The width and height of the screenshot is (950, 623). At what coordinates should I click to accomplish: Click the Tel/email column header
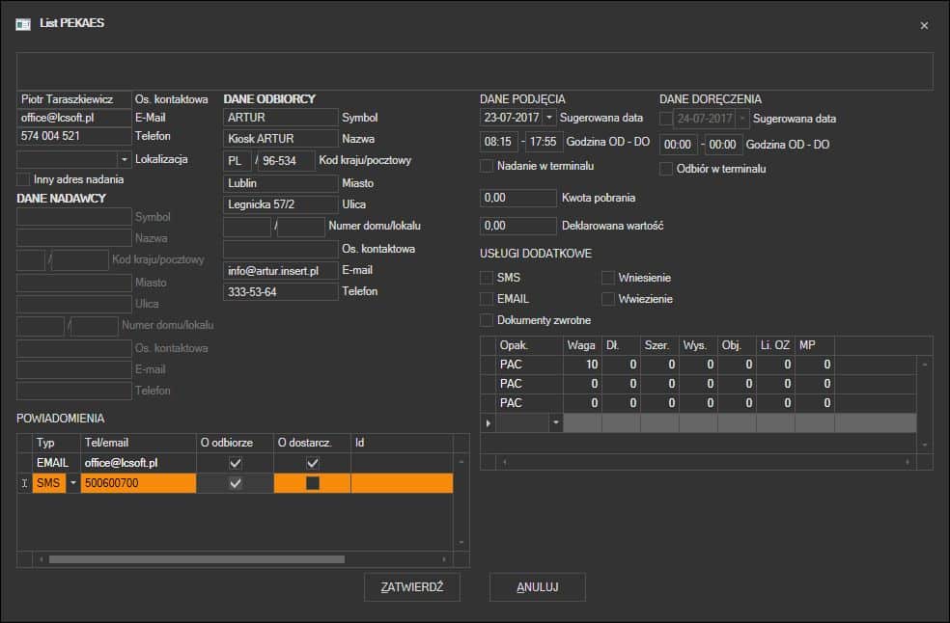point(138,443)
